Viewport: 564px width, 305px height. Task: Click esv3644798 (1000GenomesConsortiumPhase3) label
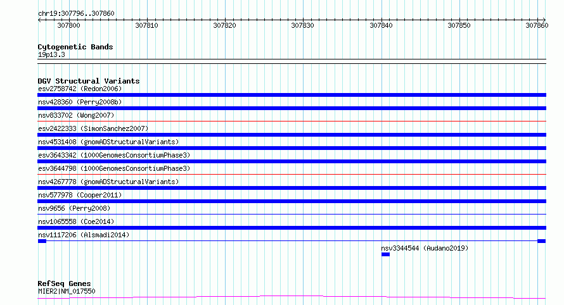click(114, 168)
